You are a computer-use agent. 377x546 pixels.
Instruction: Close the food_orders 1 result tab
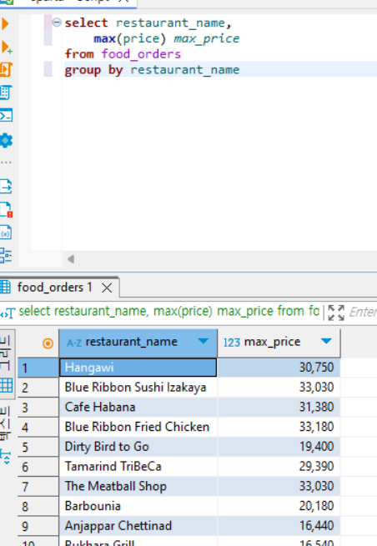click(x=107, y=288)
